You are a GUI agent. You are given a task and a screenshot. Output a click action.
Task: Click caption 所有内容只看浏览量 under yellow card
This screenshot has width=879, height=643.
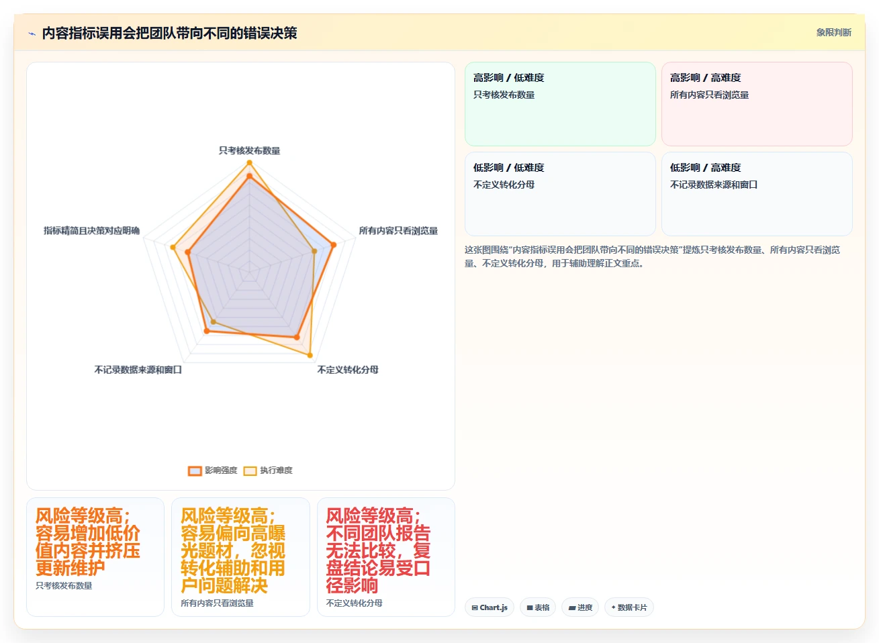click(217, 603)
